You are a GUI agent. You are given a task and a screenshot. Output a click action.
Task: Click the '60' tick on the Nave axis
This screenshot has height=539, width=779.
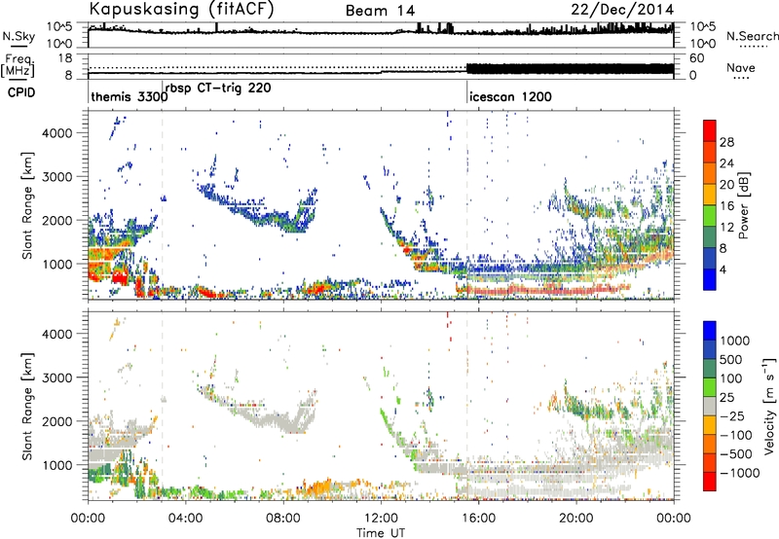coord(696,58)
